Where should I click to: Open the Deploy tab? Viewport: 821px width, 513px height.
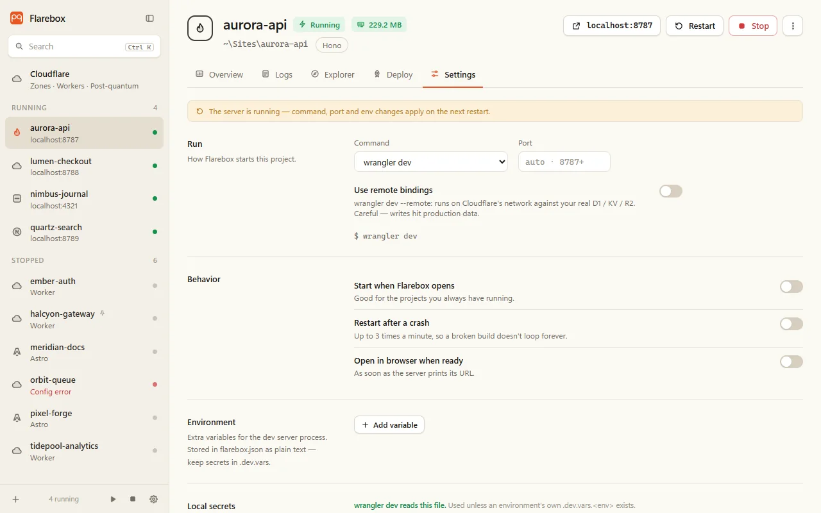coord(393,75)
